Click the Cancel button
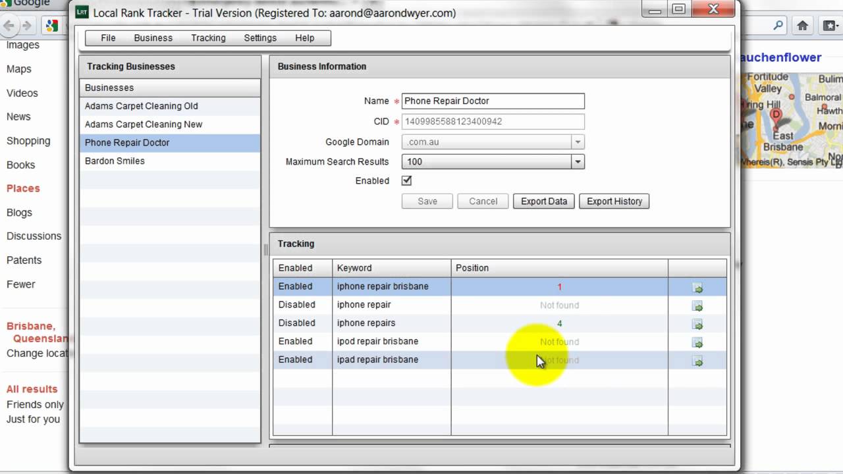 [x=483, y=201]
